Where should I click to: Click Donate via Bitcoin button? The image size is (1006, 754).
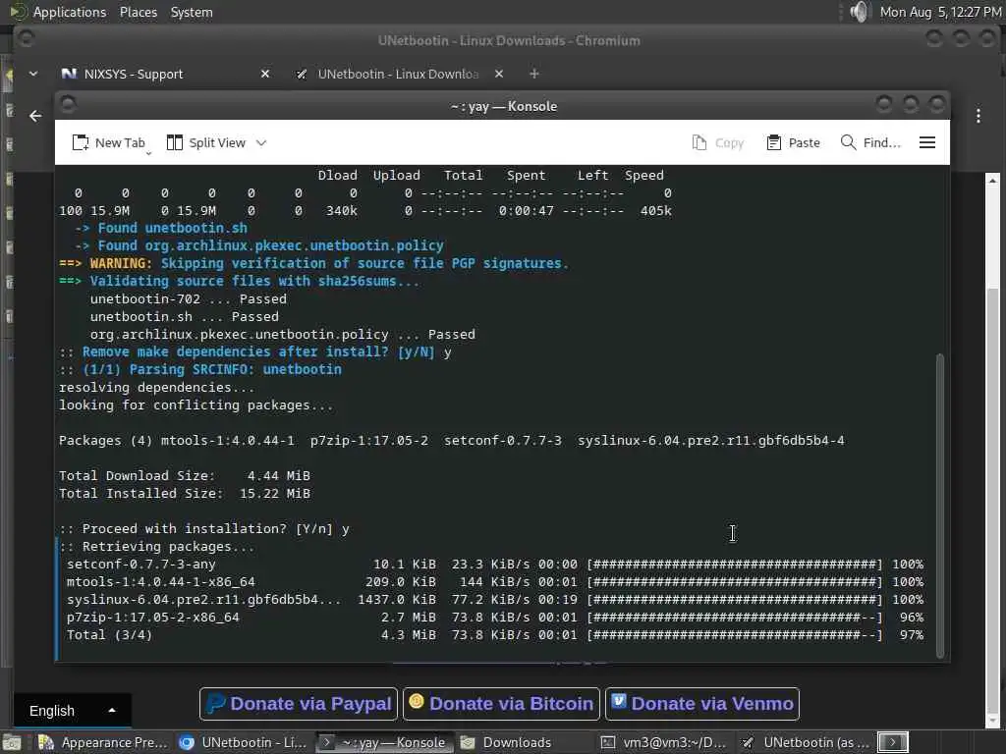point(501,704)
